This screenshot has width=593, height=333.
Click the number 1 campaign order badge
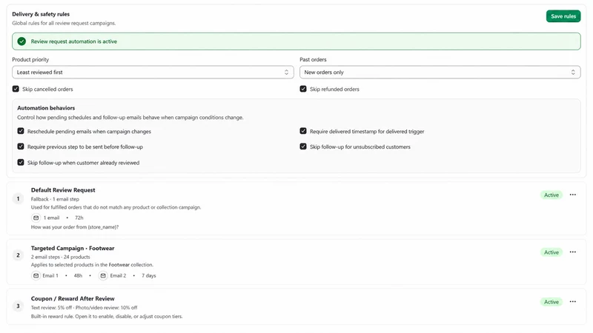[18, 198]
